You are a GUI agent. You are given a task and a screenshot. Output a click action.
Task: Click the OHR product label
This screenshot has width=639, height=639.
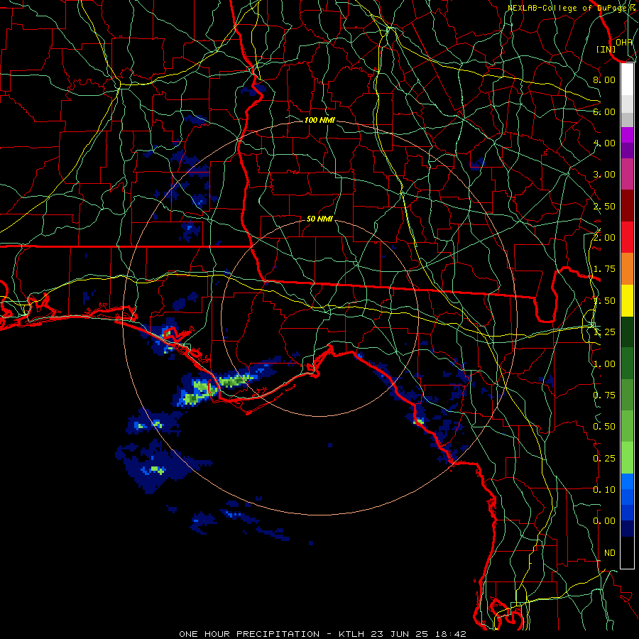[x=624, y=43]
